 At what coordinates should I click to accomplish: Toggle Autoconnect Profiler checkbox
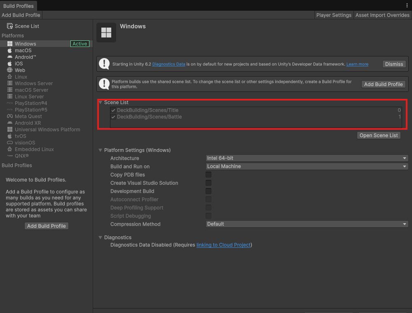click(208, 199)
